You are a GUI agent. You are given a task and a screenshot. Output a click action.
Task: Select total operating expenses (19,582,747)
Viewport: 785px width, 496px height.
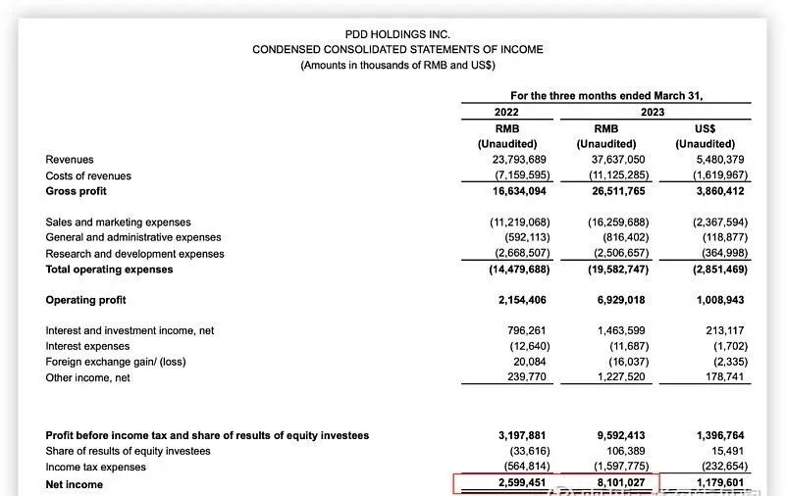coord(618,270)
